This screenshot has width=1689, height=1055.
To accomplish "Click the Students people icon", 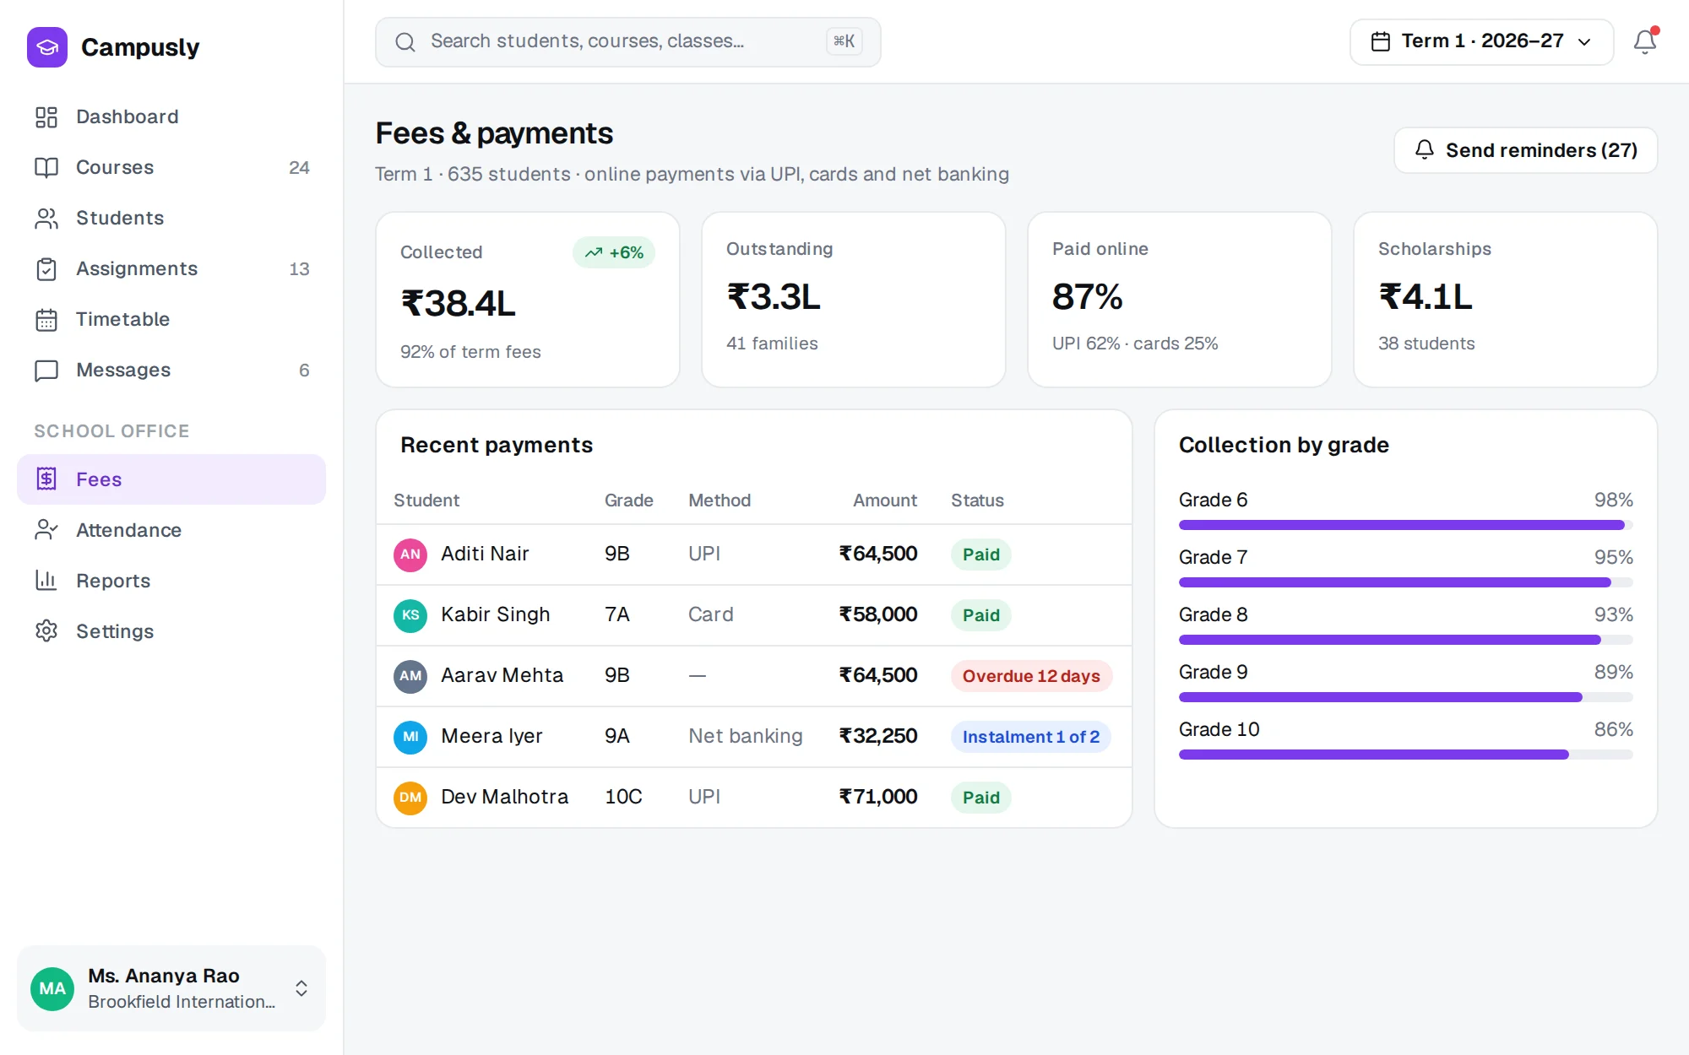I will coord(46,218).
